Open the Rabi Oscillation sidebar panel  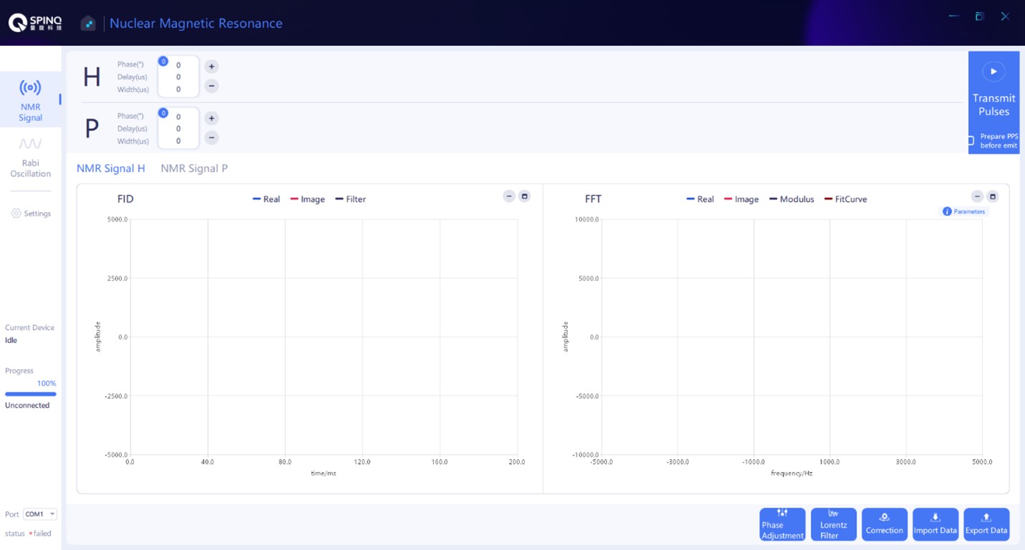point(30,158)
